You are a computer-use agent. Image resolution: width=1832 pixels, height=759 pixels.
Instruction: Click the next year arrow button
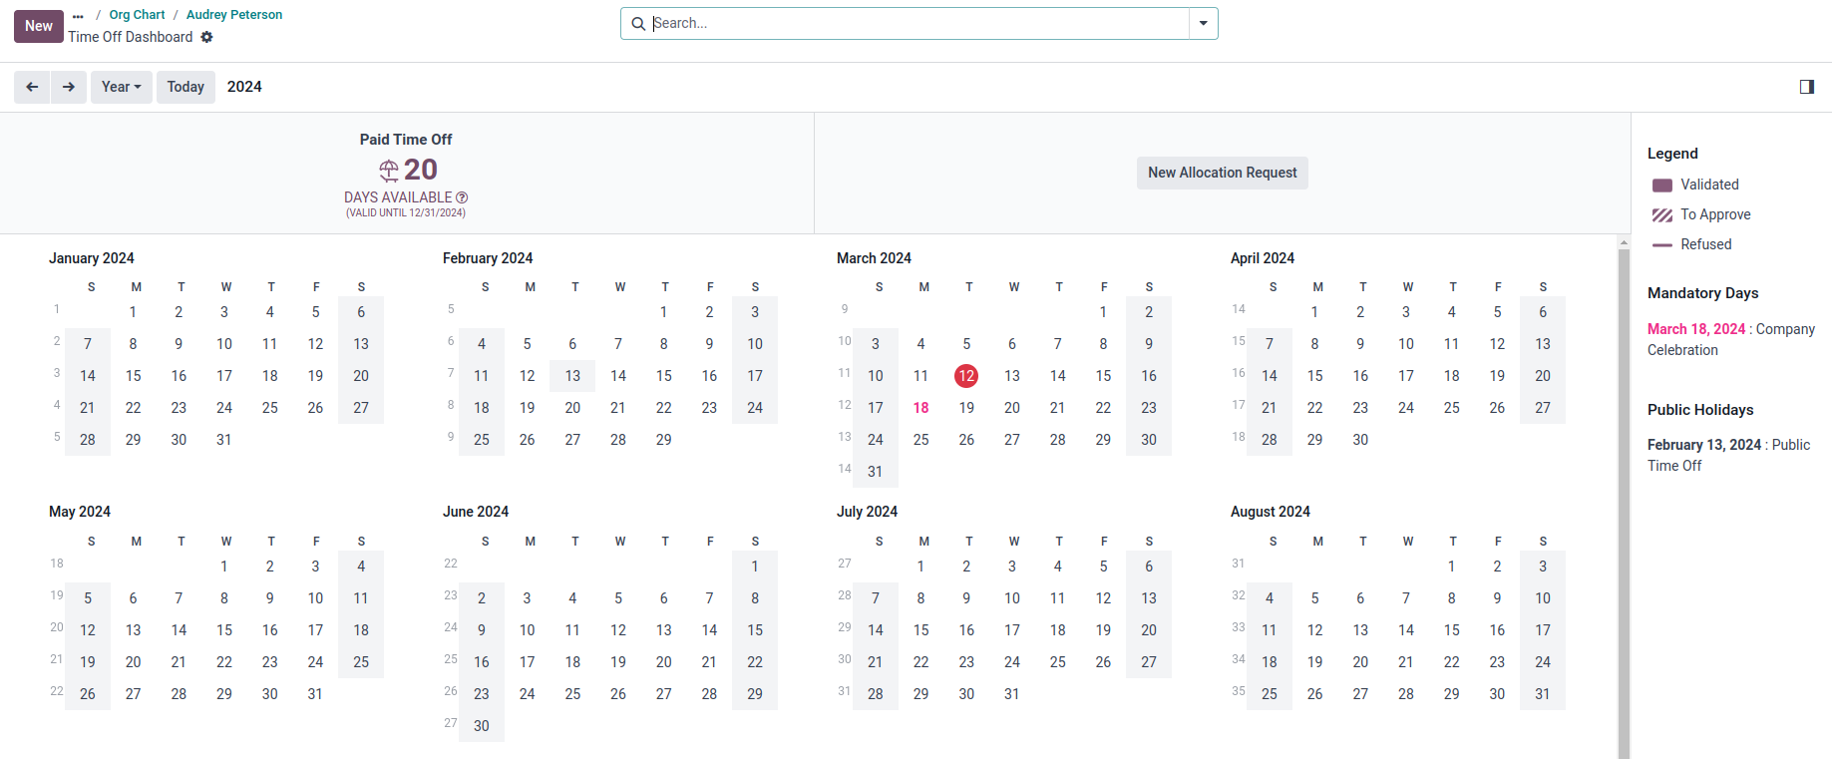pyautogui.click(x=68, y=87)
